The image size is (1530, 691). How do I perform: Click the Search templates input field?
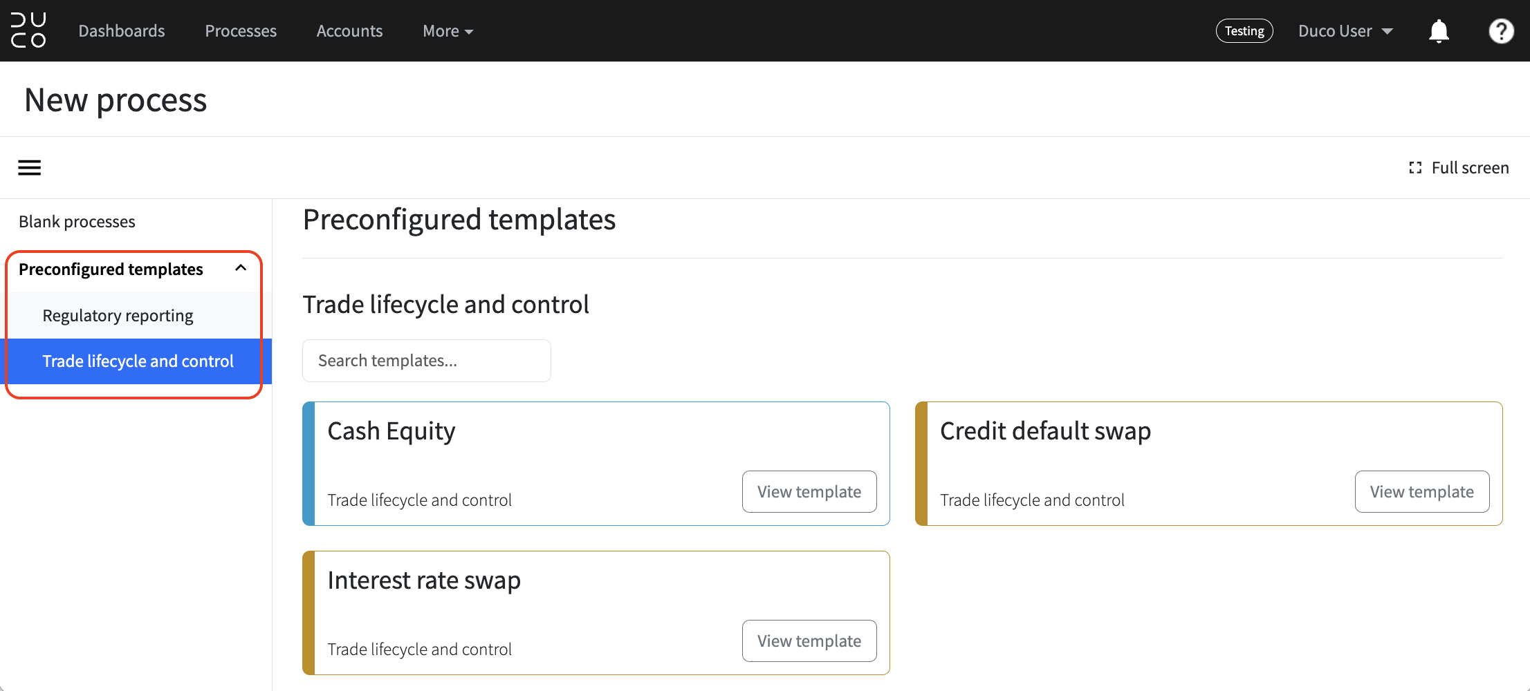(427, 361)
